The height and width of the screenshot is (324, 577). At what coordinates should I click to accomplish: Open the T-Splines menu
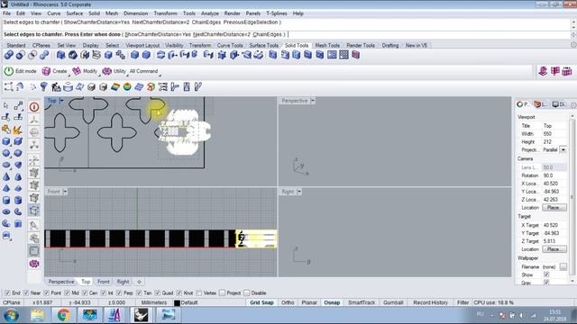click(277, 13)
